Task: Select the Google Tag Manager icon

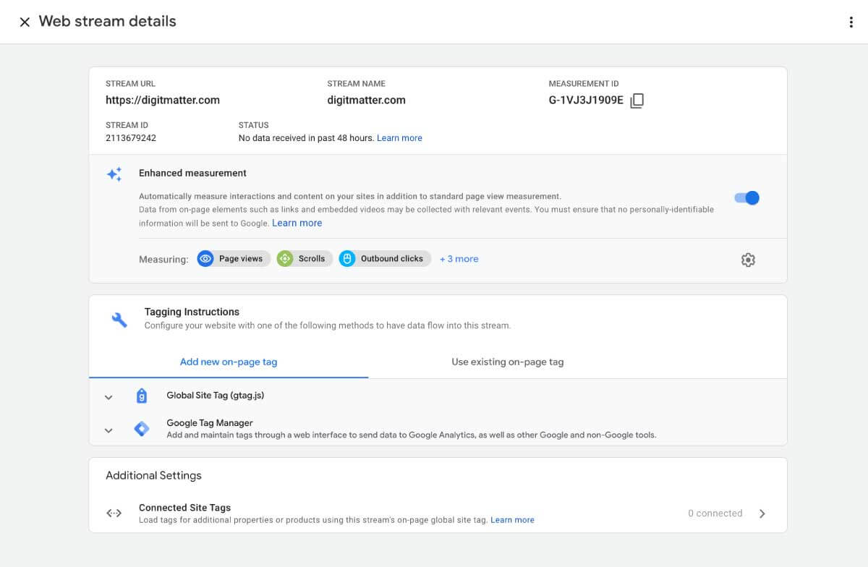Action: tap(142, 429)
